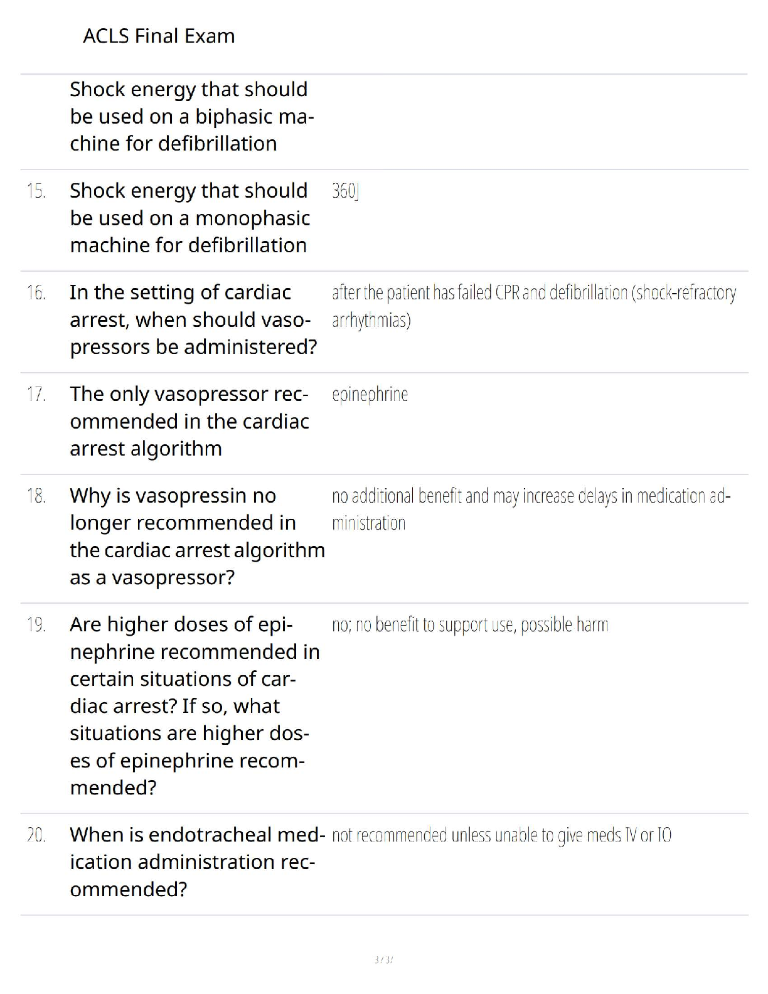This screenshot has height=994, width=768.
Task: Click the no additional benefit answer
Action: (x=531, y=509)
